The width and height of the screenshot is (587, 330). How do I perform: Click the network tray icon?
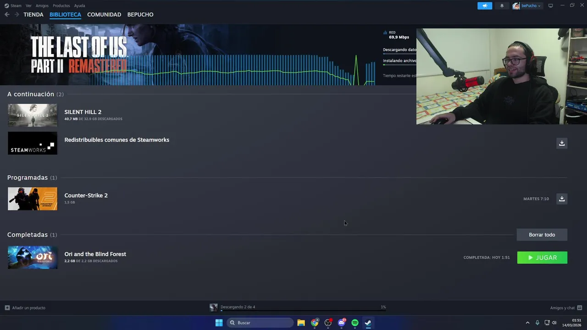pyautogui.click(x=547, y=323)
